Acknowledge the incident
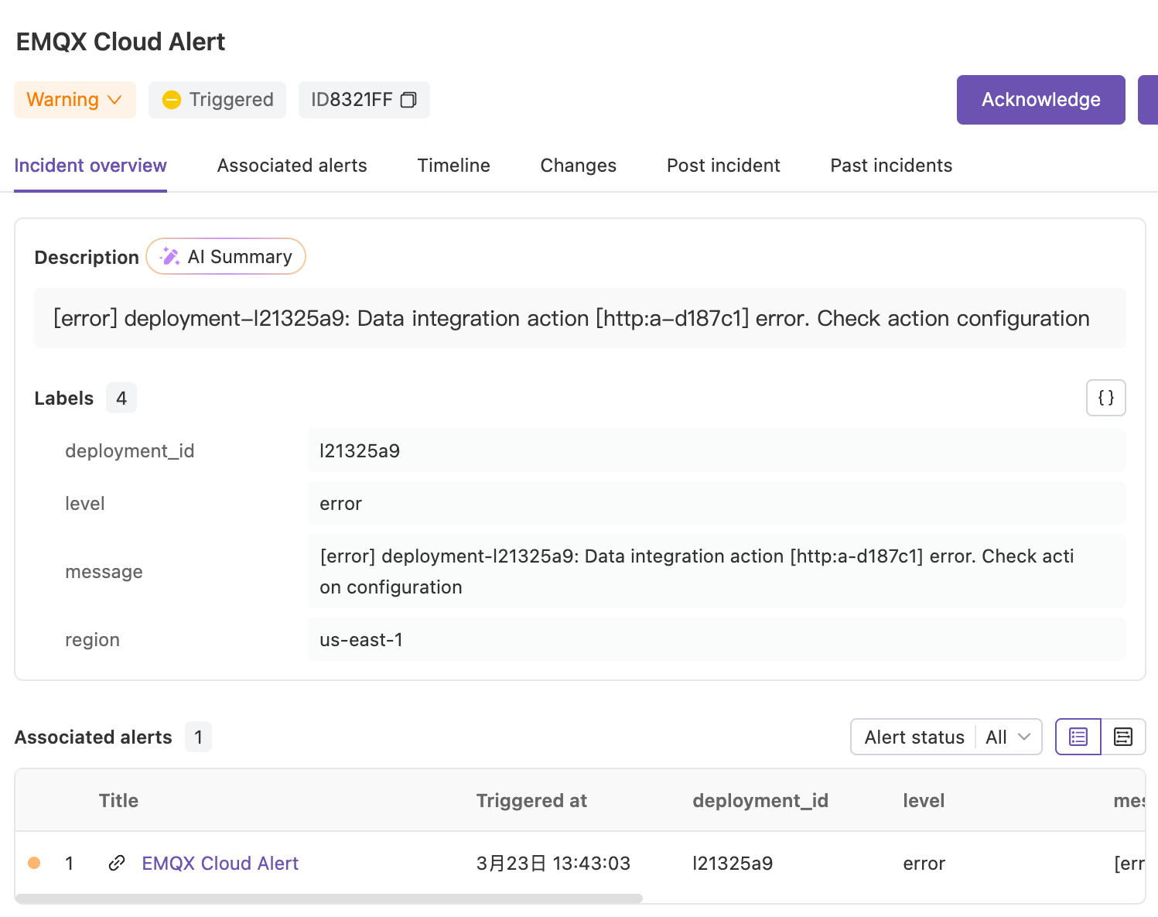 click(1040, 100)
